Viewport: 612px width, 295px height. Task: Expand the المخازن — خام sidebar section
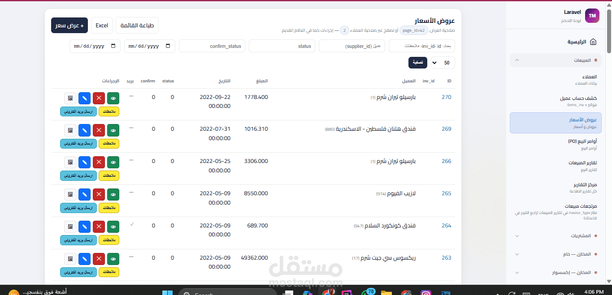556,254
